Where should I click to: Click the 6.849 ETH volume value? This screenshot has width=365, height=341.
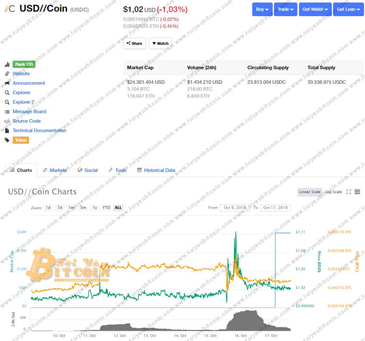pyautogui.click(x=198, y=96)
